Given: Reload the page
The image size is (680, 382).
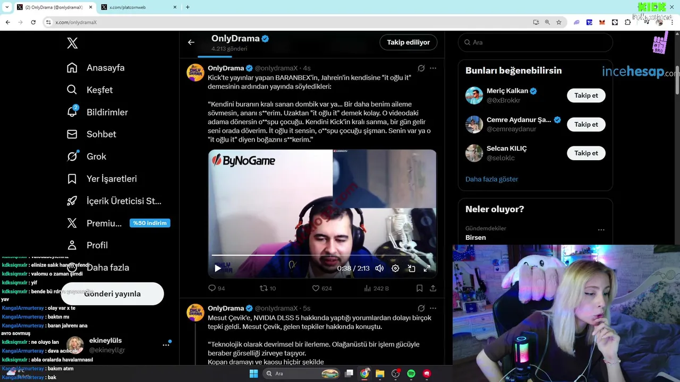Looking at the screenshot, I should point(33,22).
